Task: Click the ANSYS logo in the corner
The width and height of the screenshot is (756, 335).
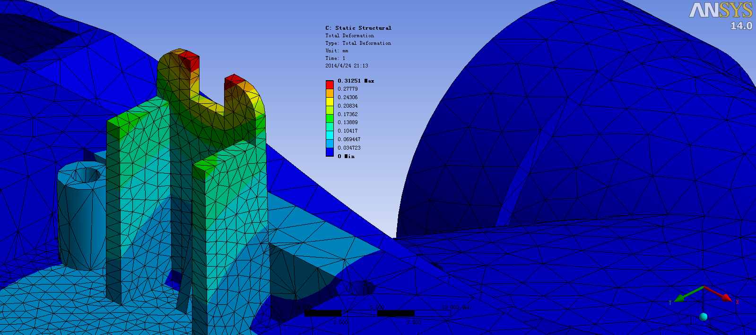Action: [720, 10]
